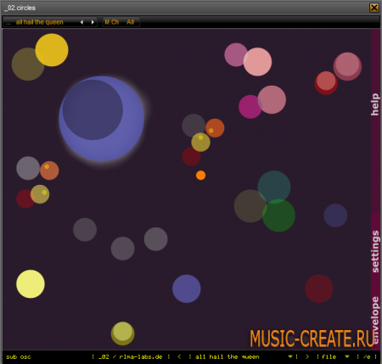Select the rose circle near the help tab
This screenshot has width=382, height=364.
[347, 66]
